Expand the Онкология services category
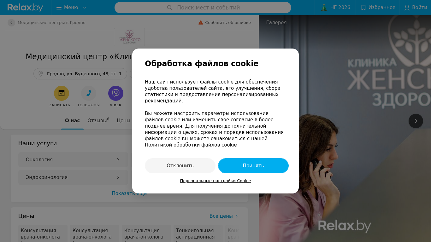The width and height of the screenshot is (431, 242). (x=73, y=160)
